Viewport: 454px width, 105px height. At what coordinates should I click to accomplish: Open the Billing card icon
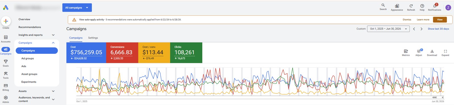click(x=6, y=85)
